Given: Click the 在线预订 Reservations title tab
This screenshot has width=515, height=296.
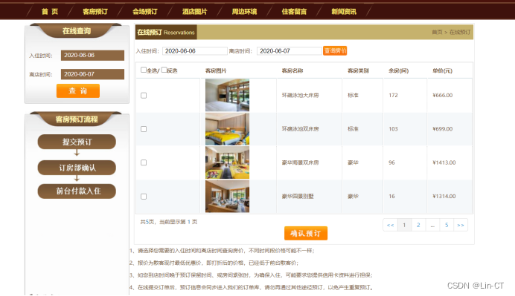Looking at the screenshot, I should tap(166, 32).
